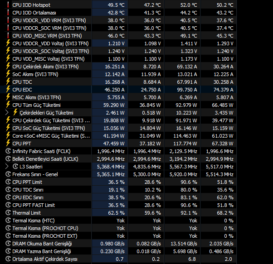The image size is (273, 264).
Task: Click clock icon beside Termal Kısma (PROCHOT CPU)
Action: pyautogui.click(x=8, y=228)
